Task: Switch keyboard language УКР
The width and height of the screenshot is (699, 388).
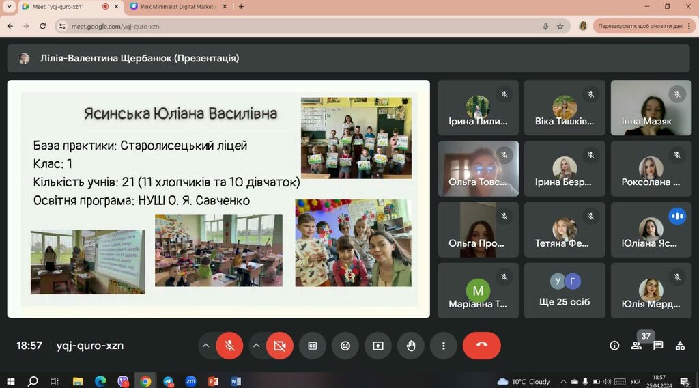Action: click(635, 381)
